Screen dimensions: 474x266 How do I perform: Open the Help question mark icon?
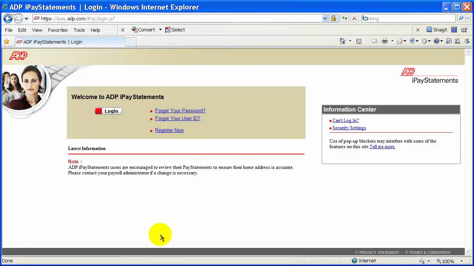click(438, 41)
